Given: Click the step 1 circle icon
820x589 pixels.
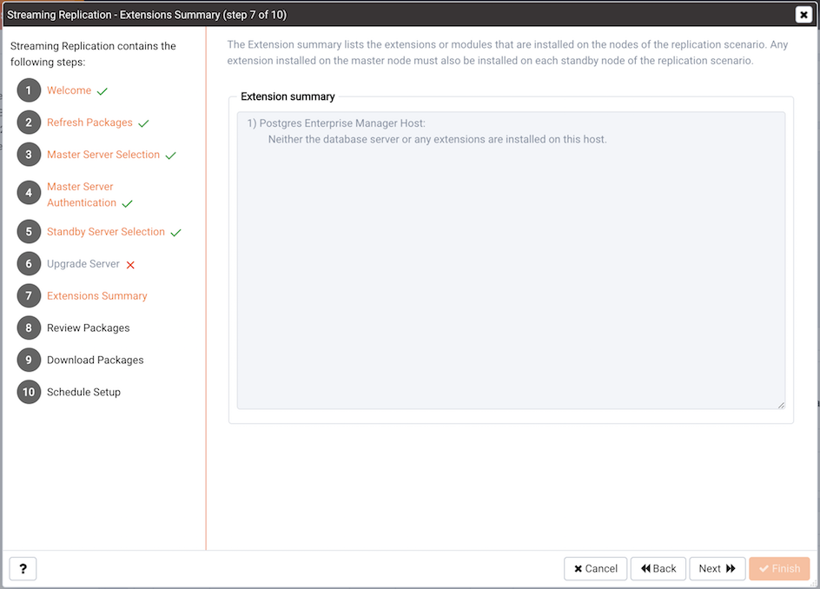Looking at the screenshot, I should click(x=29, y=90).
